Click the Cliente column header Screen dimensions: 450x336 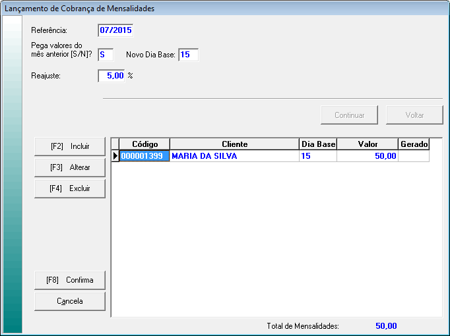click(x=234, y=144)
